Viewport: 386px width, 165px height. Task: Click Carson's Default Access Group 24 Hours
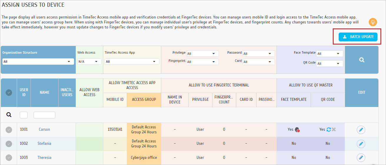coord(144,130)
